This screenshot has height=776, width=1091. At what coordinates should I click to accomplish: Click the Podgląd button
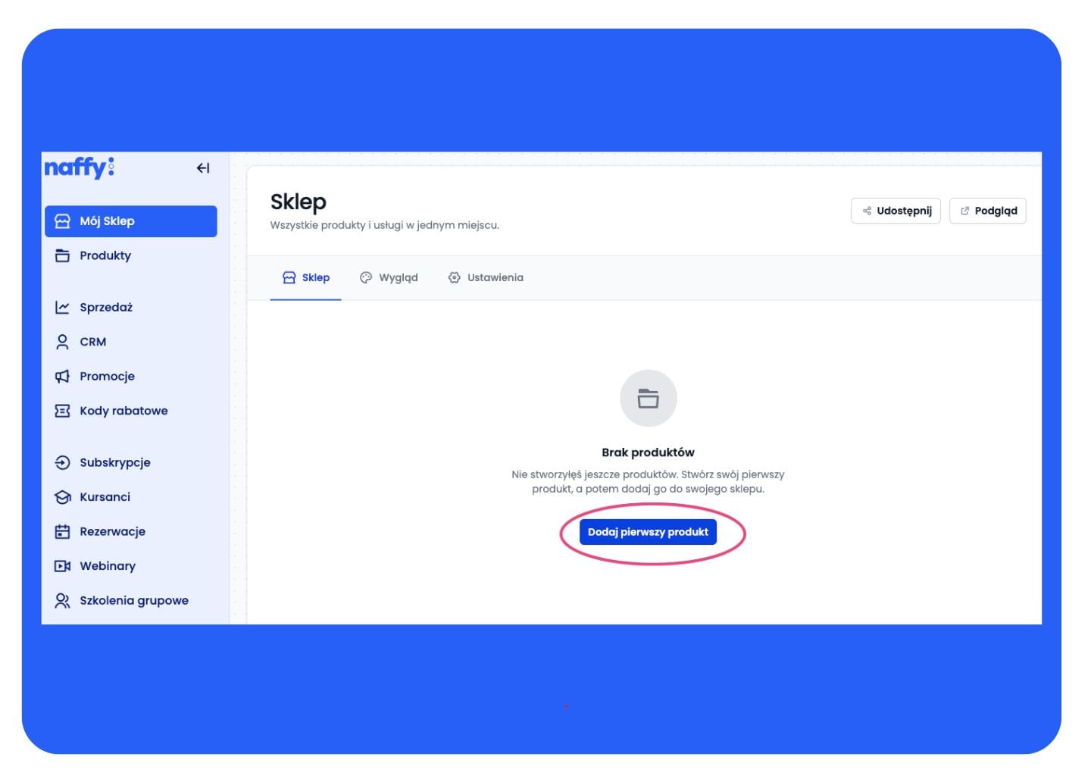[x=987, y=211]
